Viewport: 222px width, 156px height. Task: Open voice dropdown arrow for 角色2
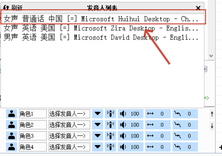point(98,125)
